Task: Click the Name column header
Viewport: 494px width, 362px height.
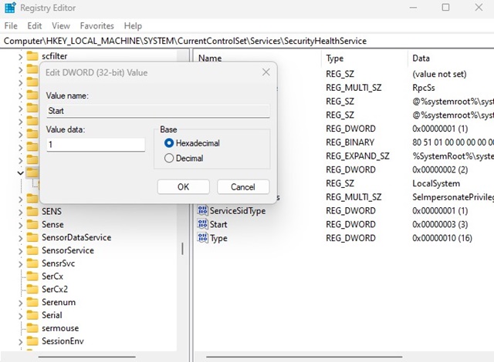Action: [x=210, y=58]
